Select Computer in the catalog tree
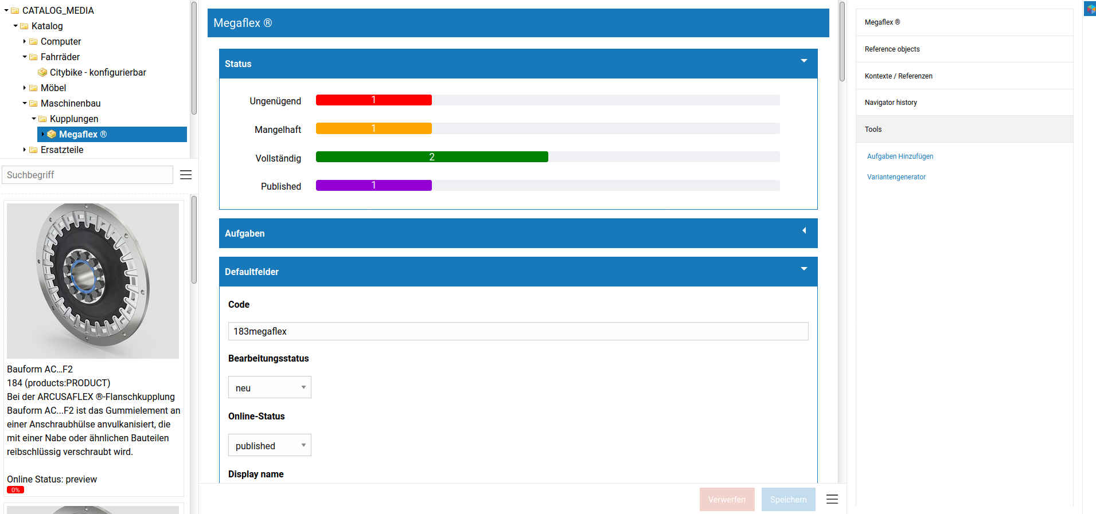Viewport: 1096px width, 514px height. coord(61,41)
